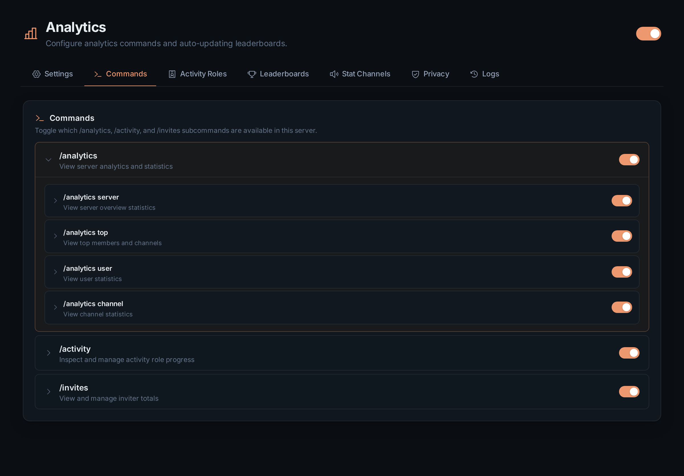The width and height of the screenshot is (684, 476).
Task: Switch off the /analytics channel subcommand
Action: (621, 307)
